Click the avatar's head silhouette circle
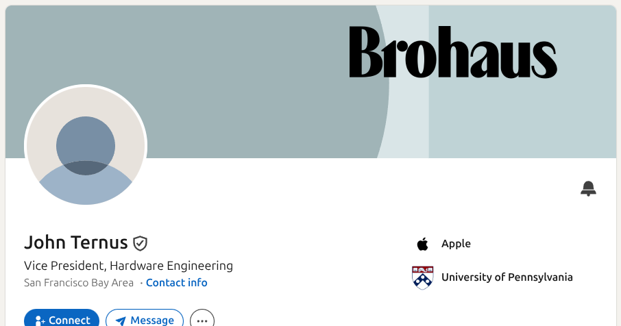This screenshot has height=326, width=621. coord(86,146)
